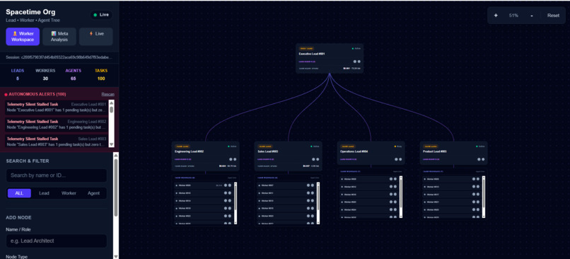Click left round icon on Product Lead #005
The width and height of the screenshot is (570, 259).
[x=479, y=159]
